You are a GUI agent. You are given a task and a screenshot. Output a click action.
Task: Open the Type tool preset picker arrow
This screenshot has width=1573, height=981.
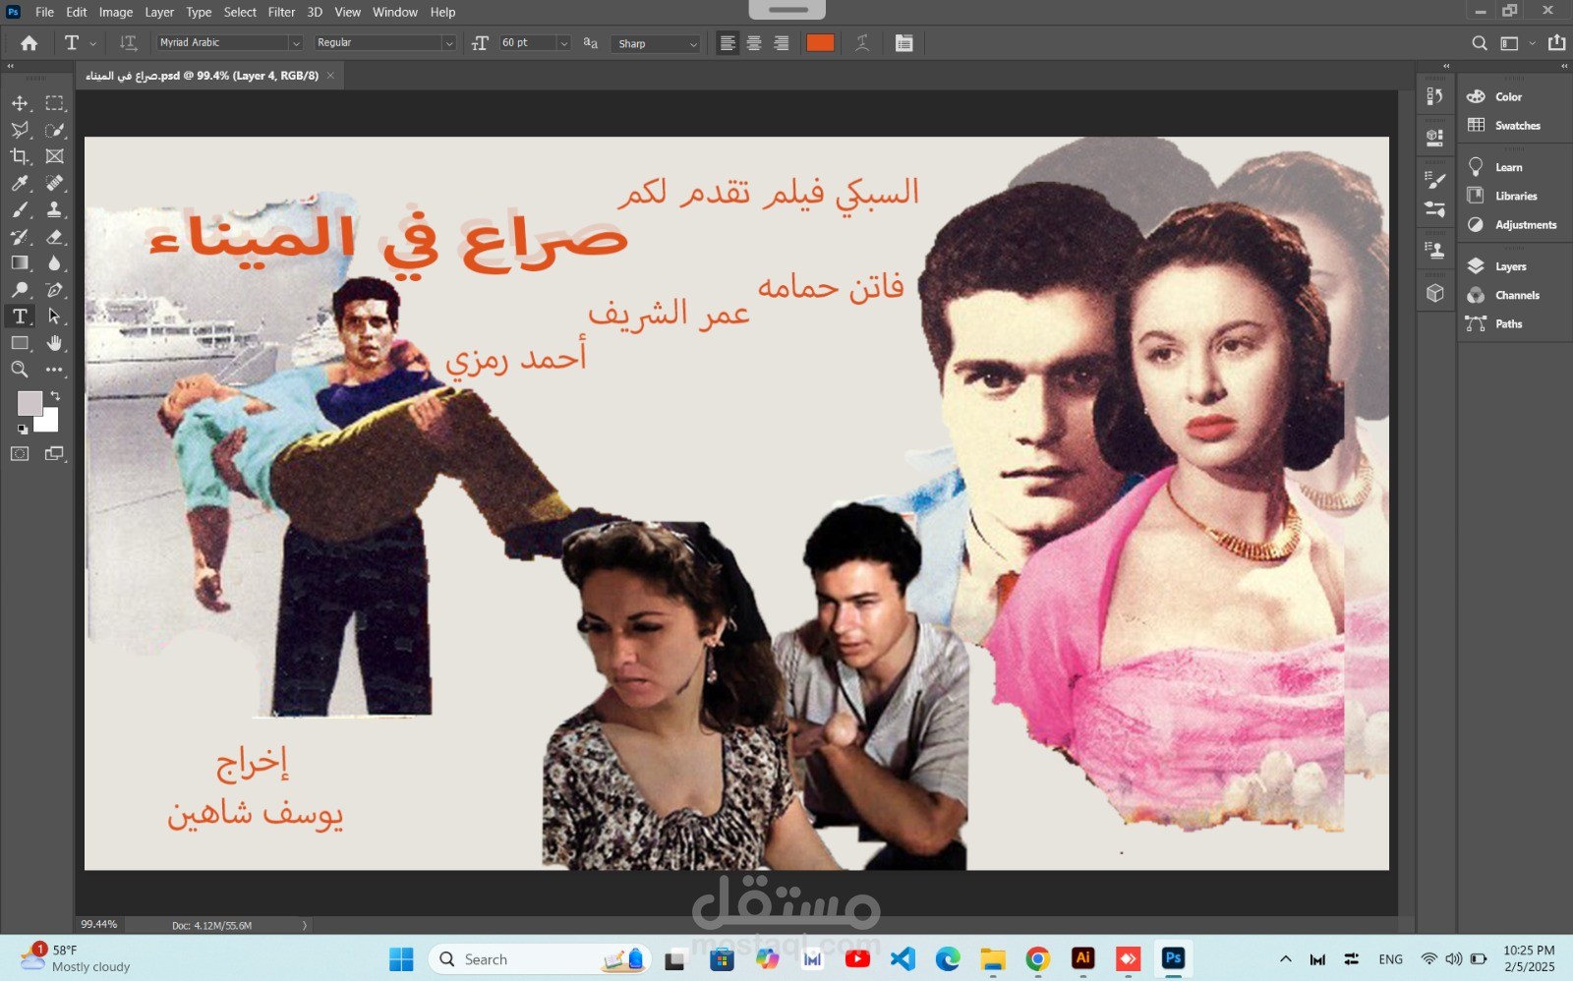click(x=93, y=43)
